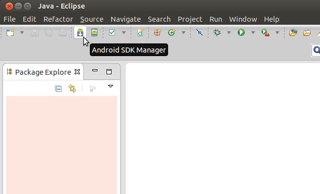The image size is (320, 194).
Task: Click the New Java Class icon
Action: (172, 32)
